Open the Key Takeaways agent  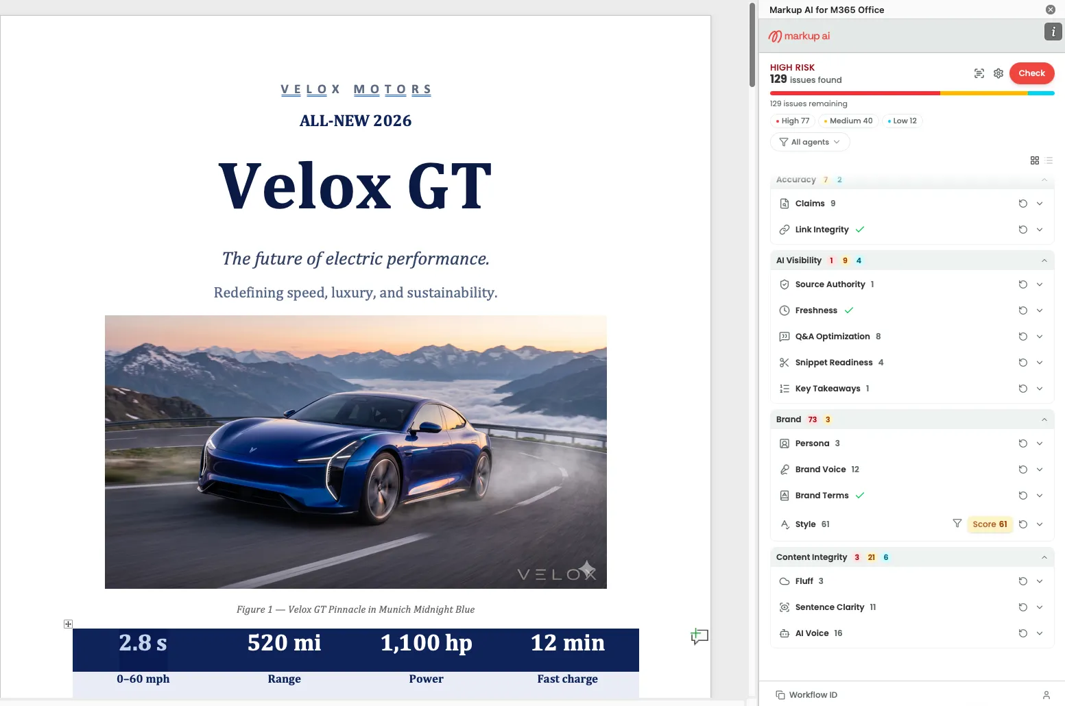click(x=912, y=389)
